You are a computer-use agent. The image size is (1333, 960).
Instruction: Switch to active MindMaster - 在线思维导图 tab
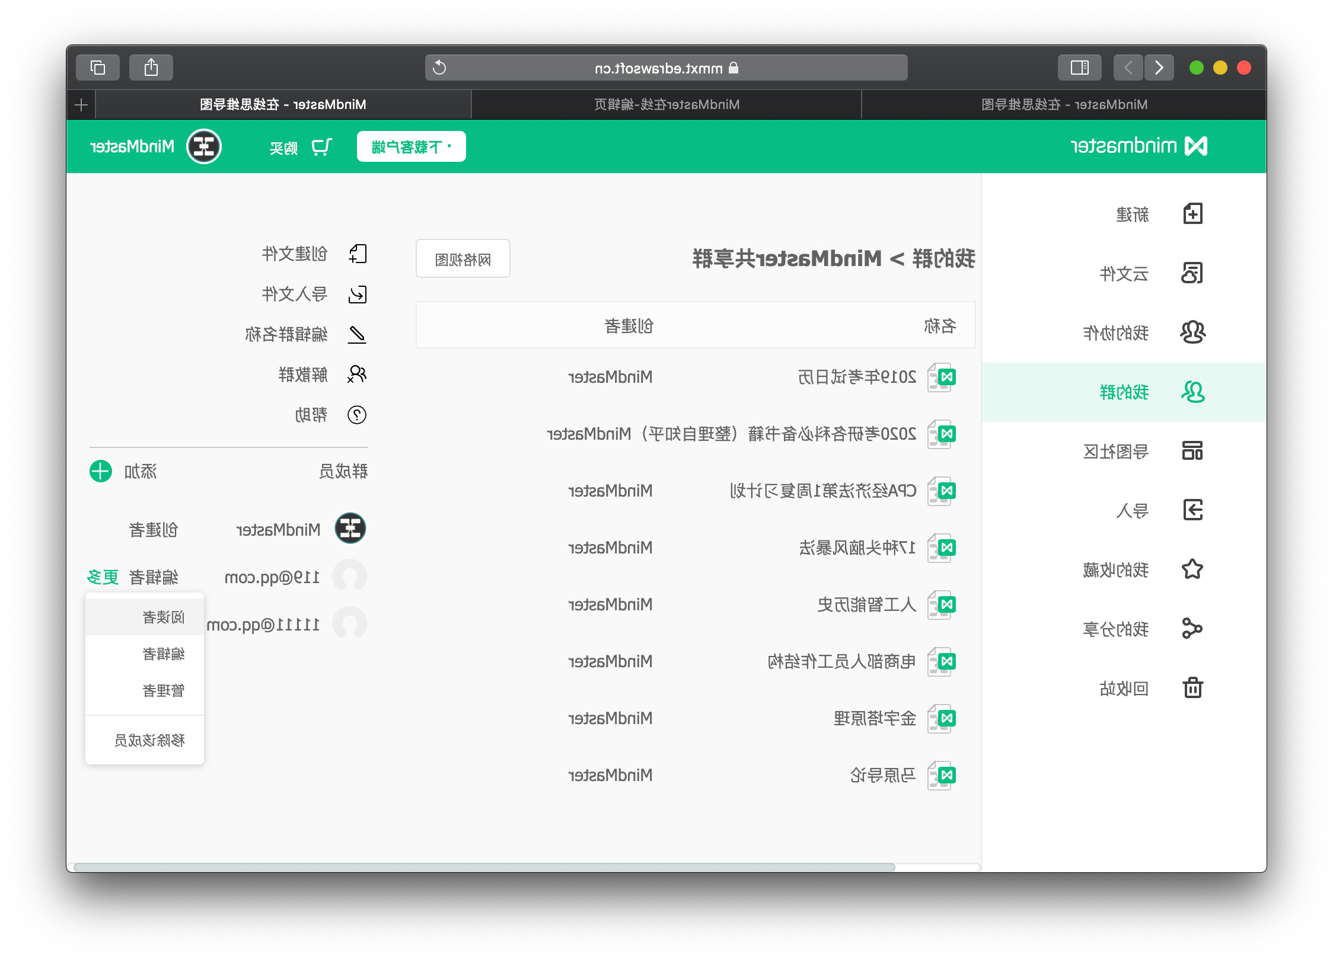click(x=283, y=105)
